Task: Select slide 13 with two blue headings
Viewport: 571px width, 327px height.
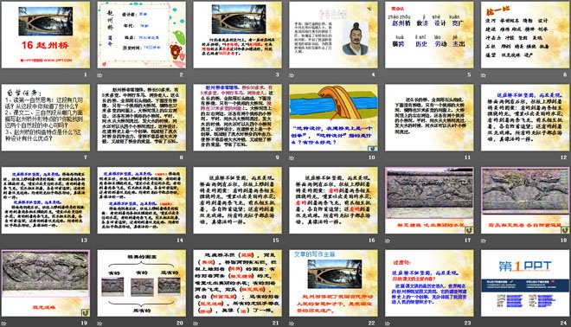Action: click(46, 201)
